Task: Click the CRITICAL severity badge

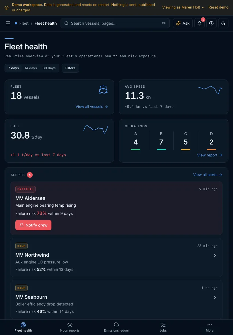Action: (x=26, y=189)
